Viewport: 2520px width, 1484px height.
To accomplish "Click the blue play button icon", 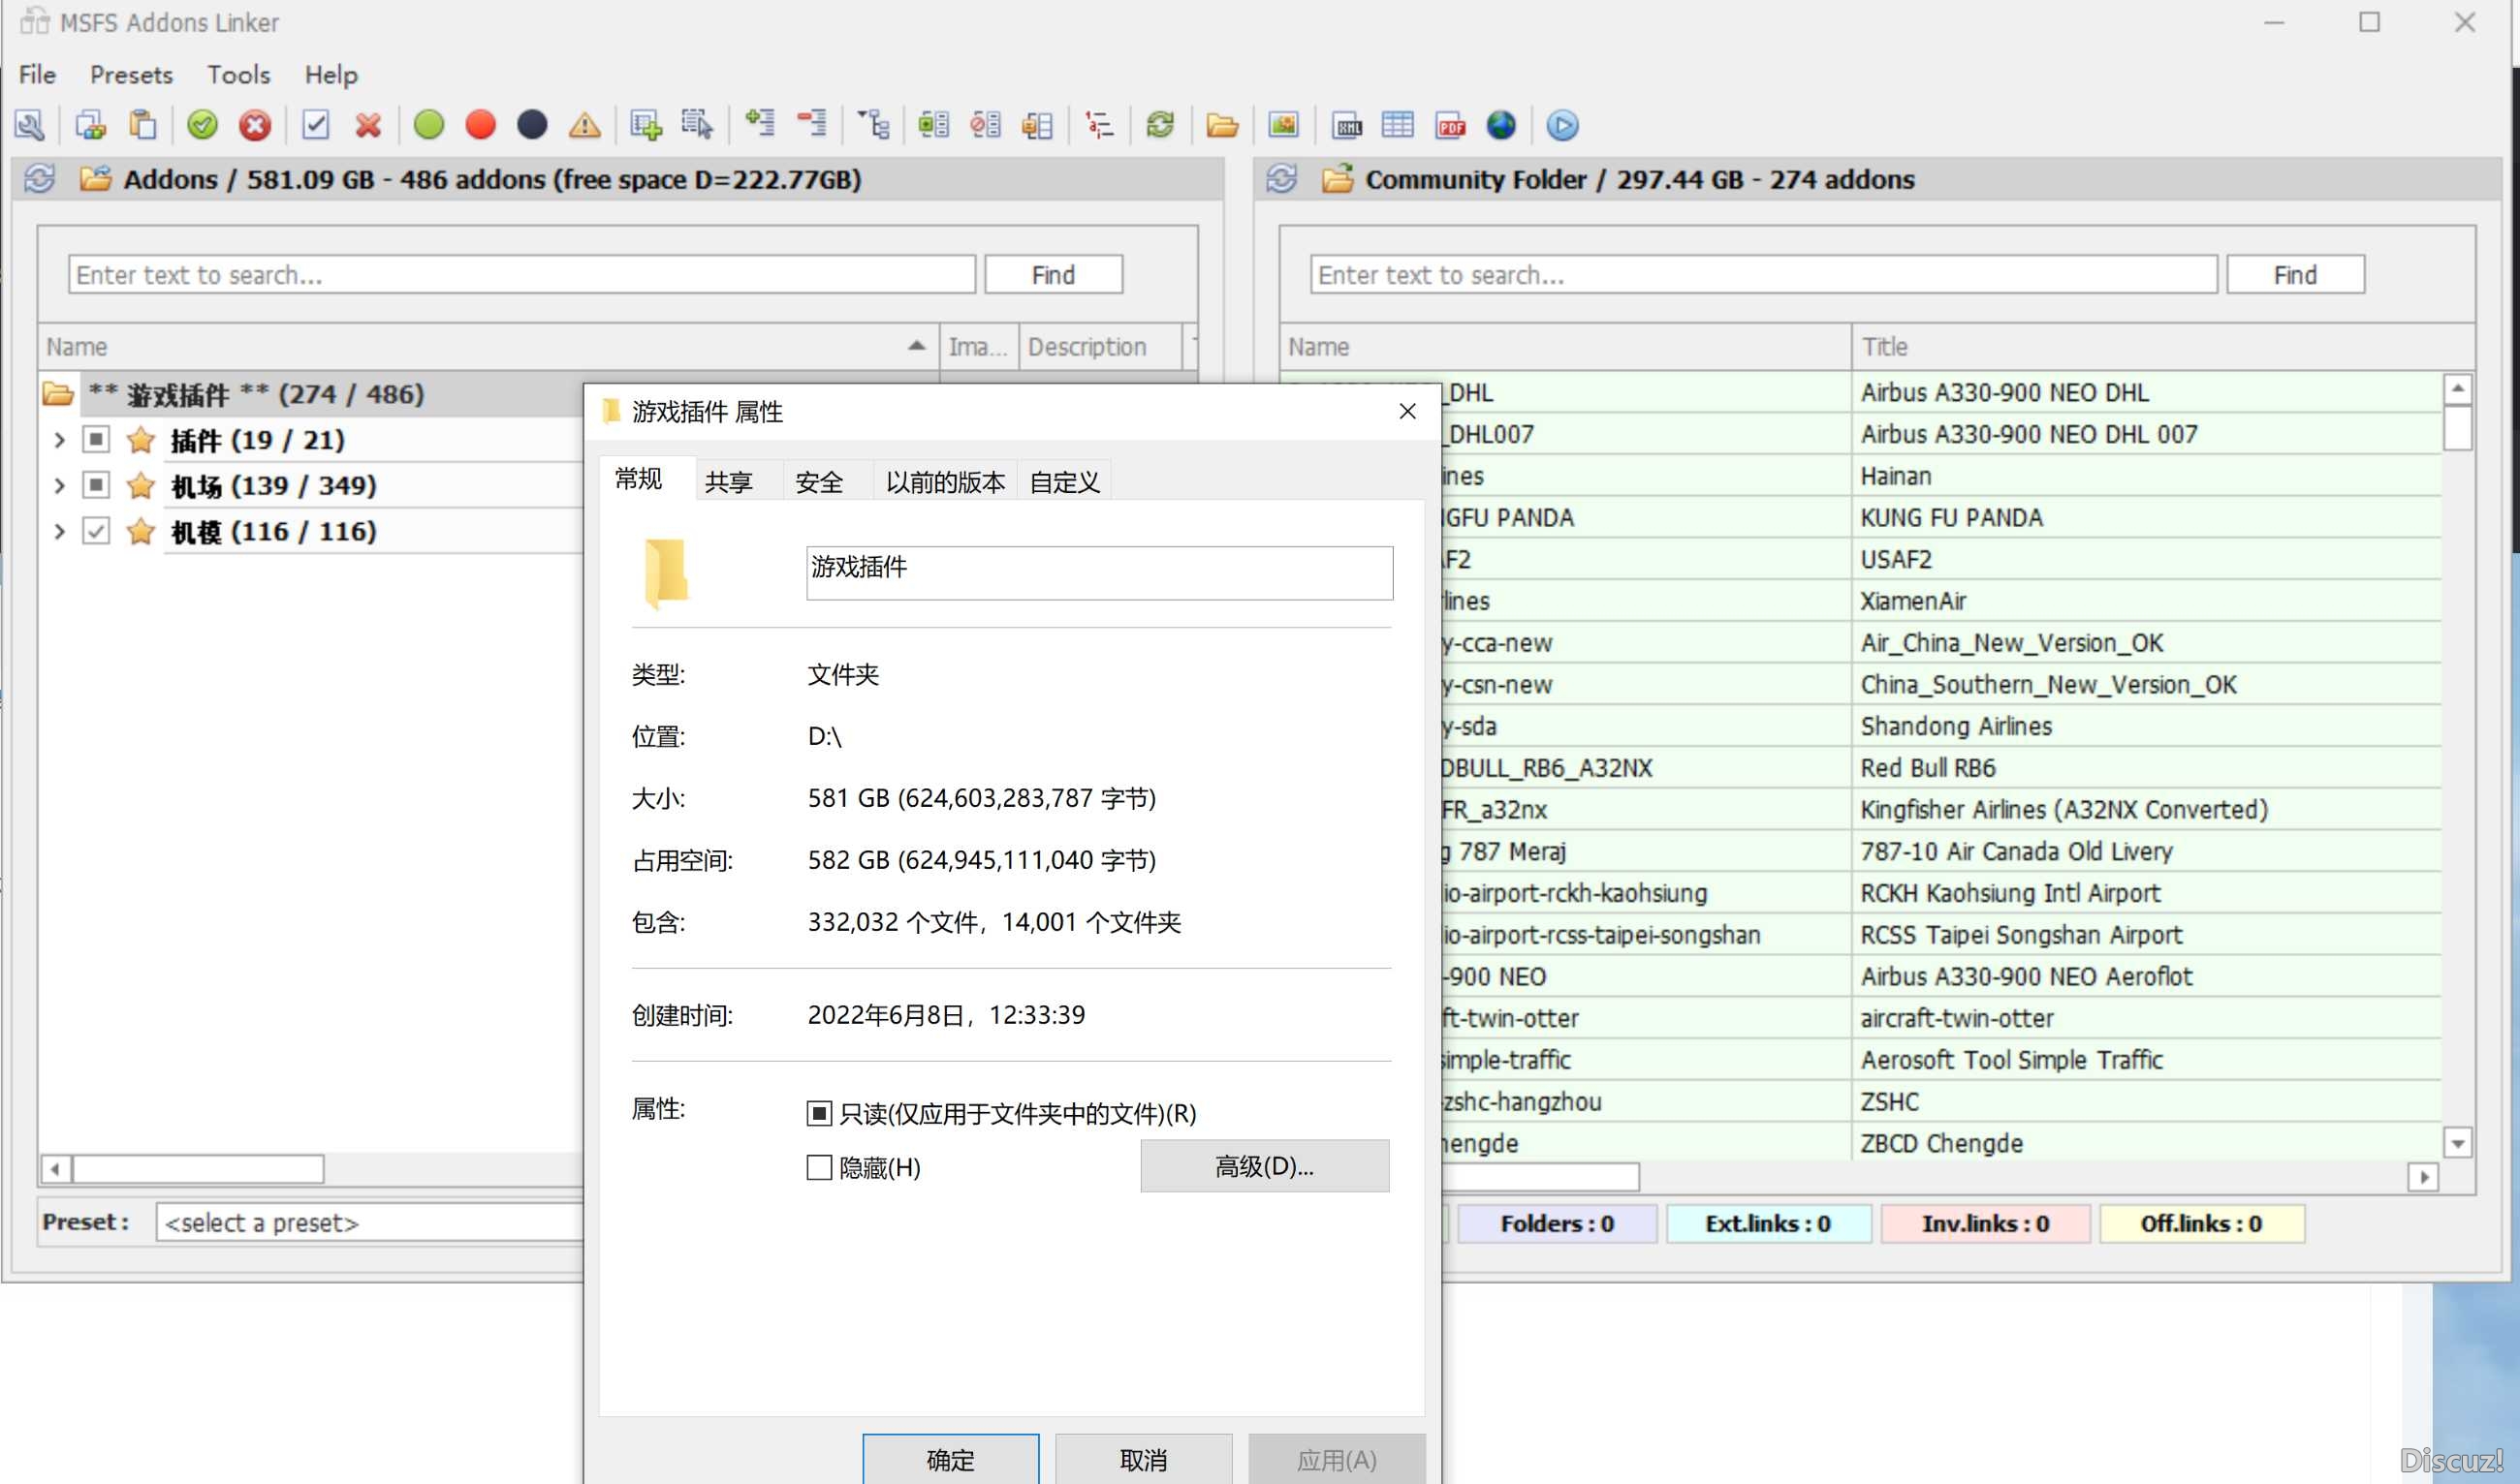I will (1562, 125).
